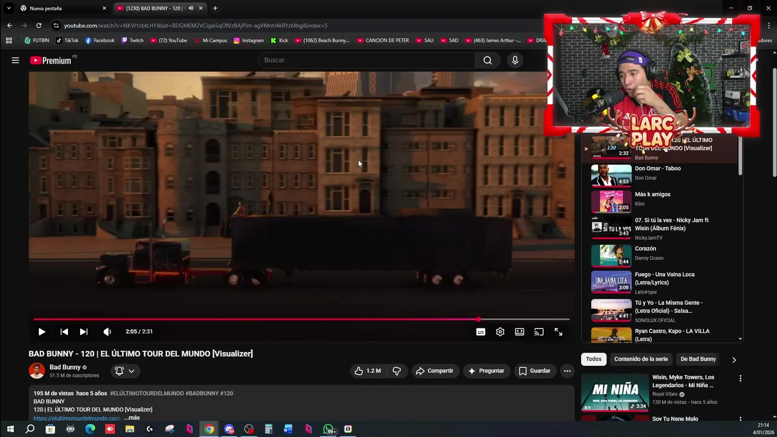Switch player to theater mode

coord(520,332)
